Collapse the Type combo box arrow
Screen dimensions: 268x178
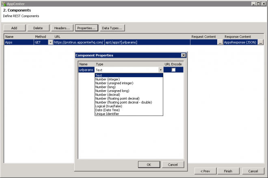160,70
